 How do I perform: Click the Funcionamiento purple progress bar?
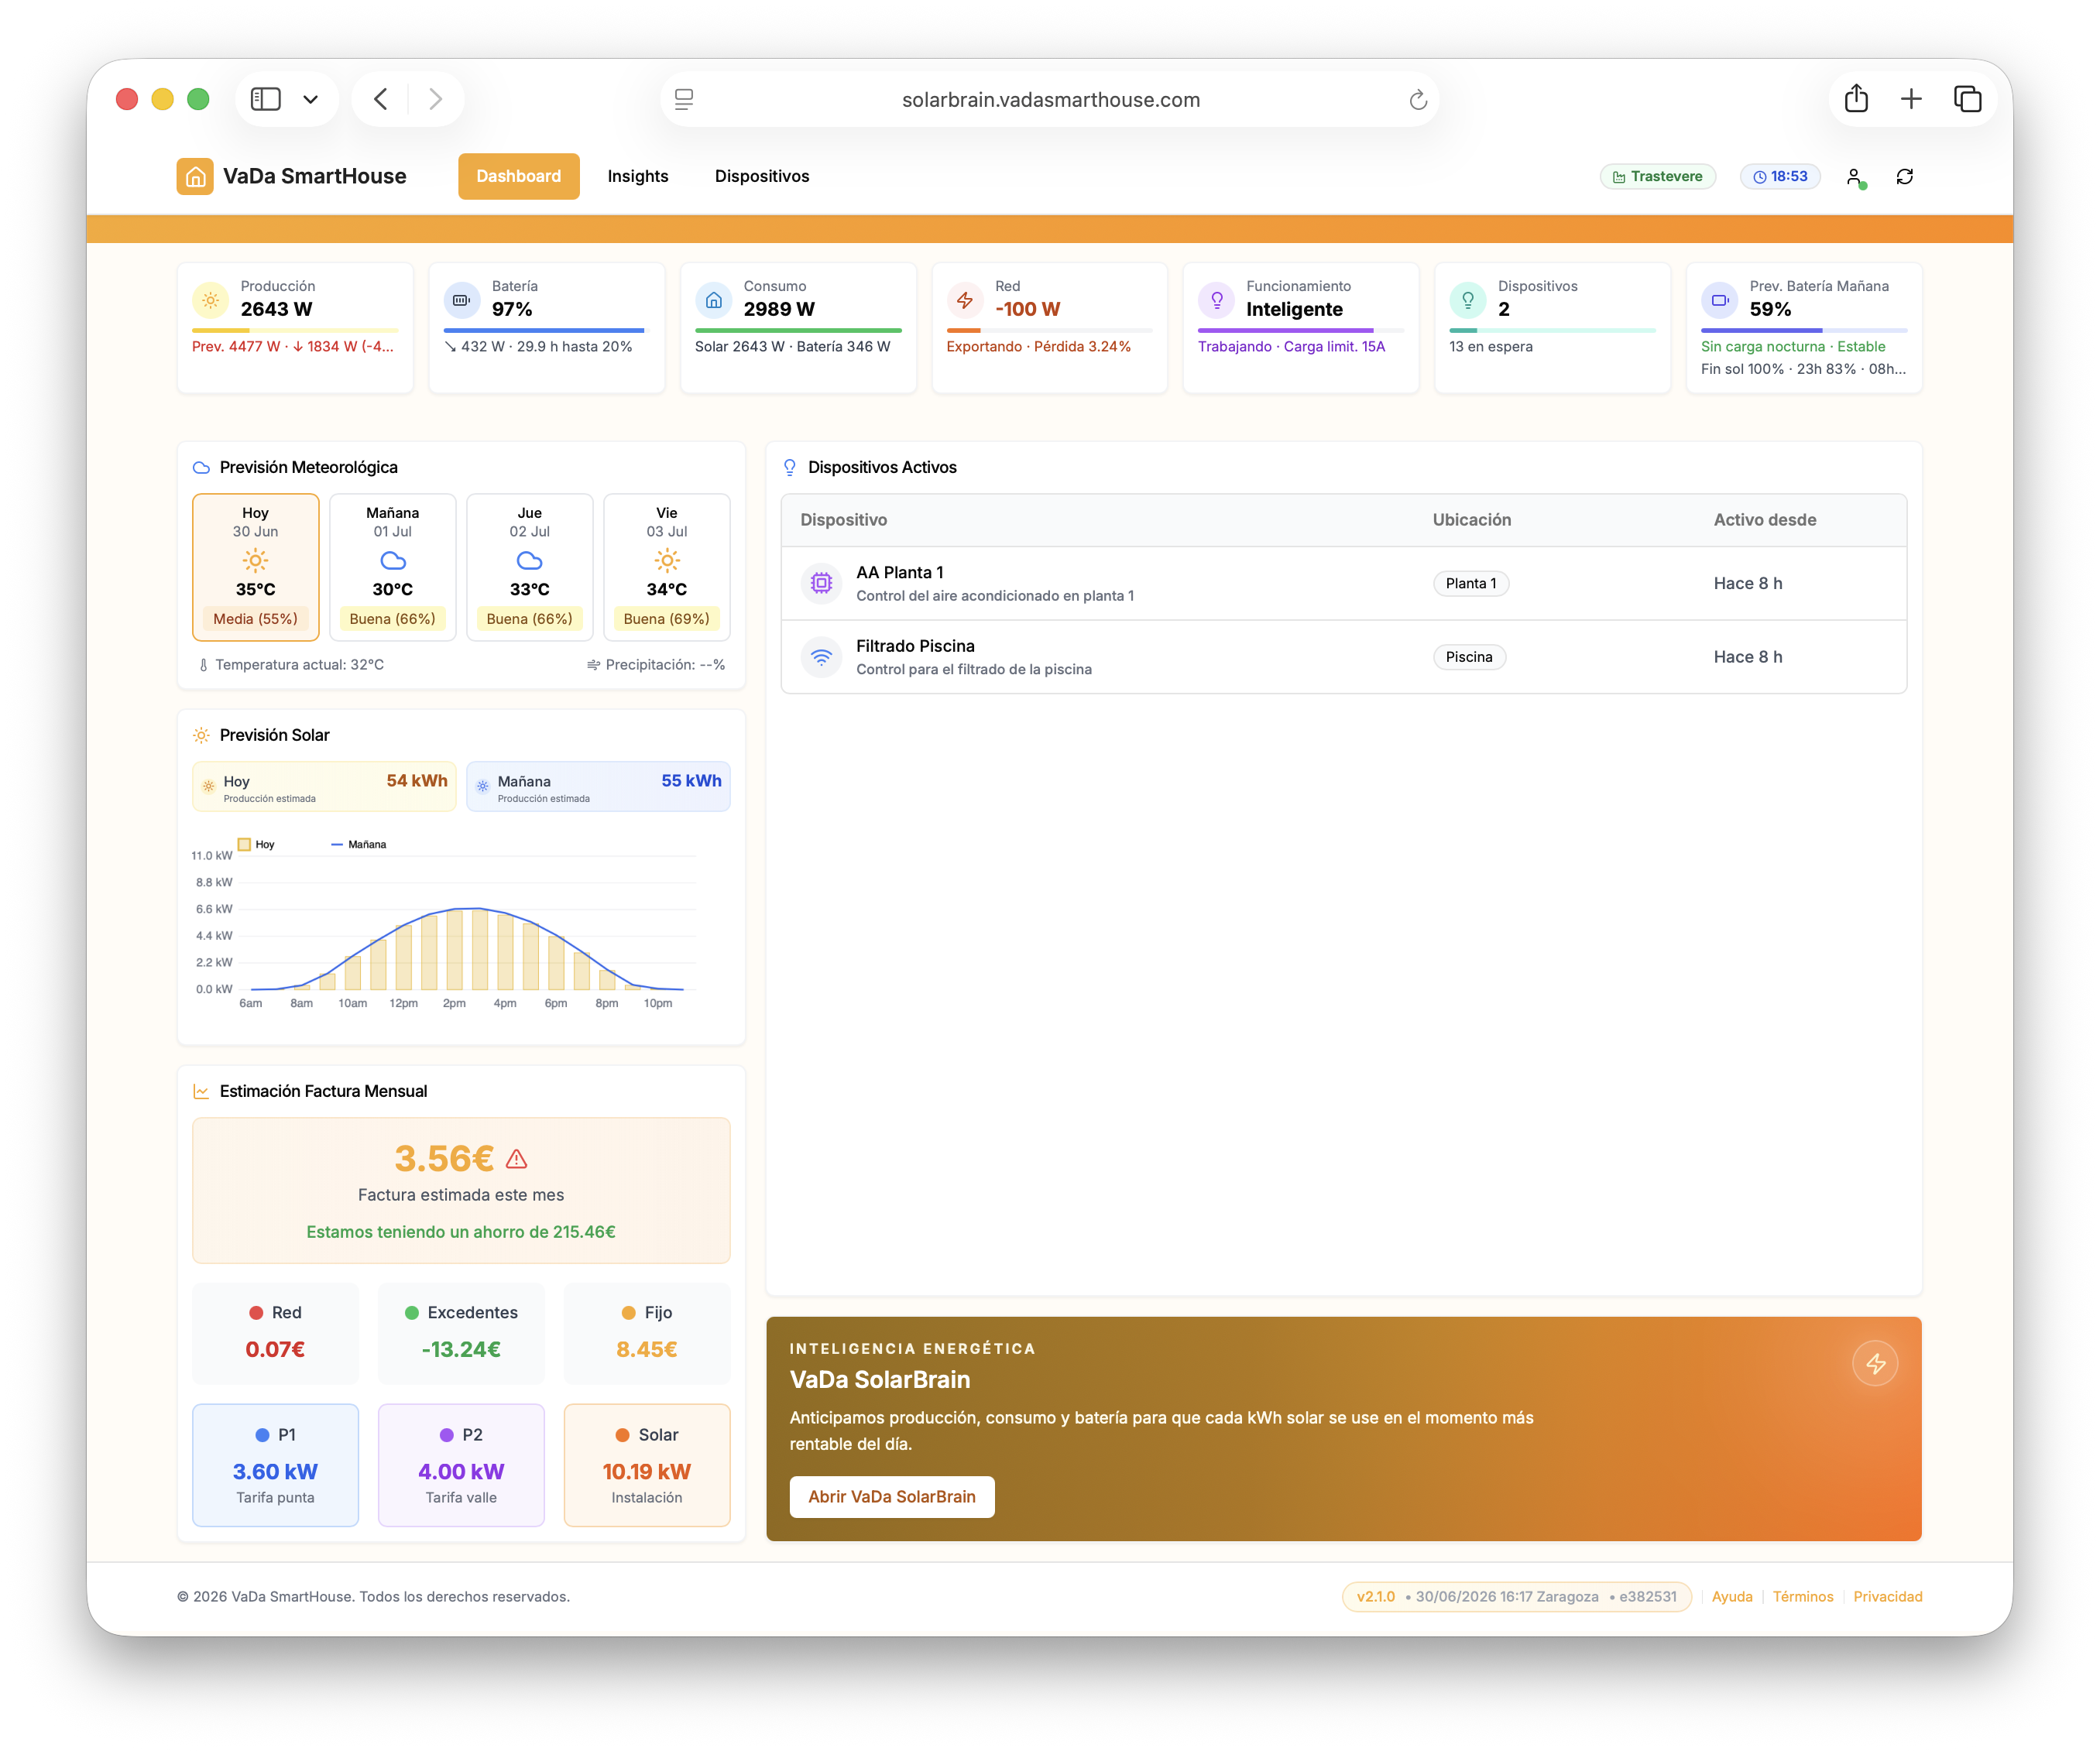pos(1301,330)
